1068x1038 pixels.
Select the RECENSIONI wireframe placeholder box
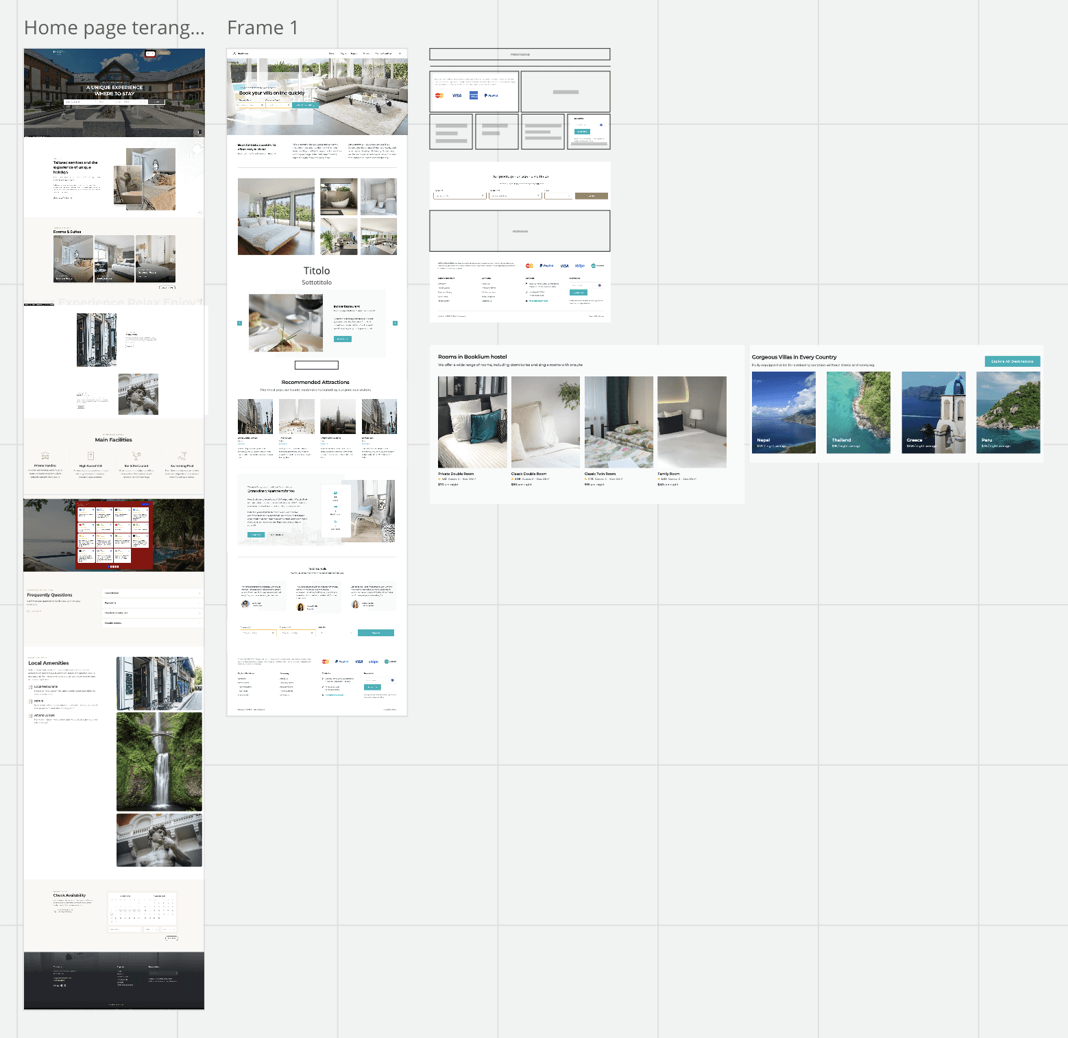click(520, 231)
